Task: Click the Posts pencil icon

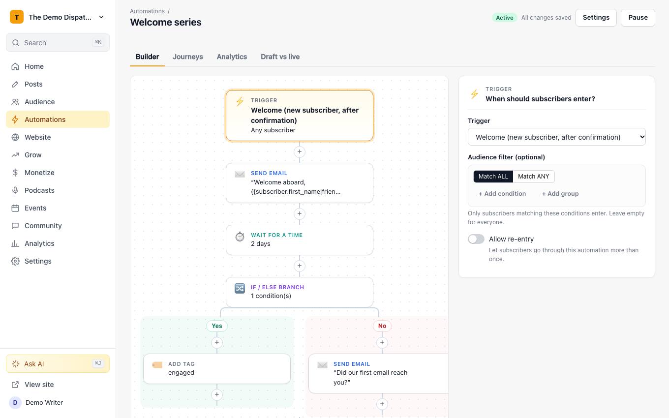Action: coord(15,84)
